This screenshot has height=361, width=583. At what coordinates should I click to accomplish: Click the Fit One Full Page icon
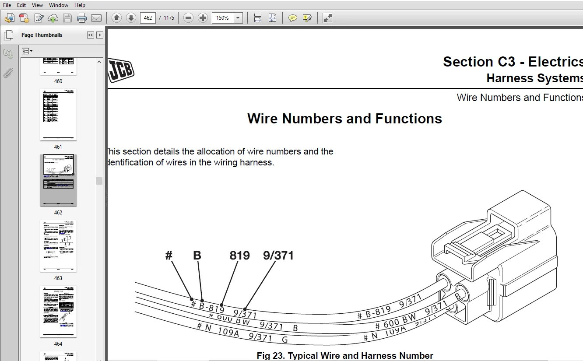pyautogui.click(x=272, y=18)
